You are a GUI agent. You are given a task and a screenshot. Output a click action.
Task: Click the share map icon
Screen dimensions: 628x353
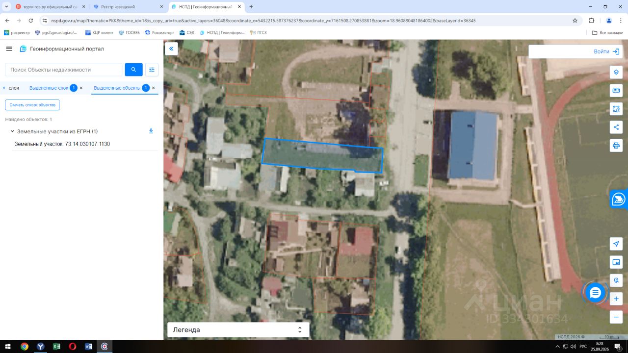616,127
